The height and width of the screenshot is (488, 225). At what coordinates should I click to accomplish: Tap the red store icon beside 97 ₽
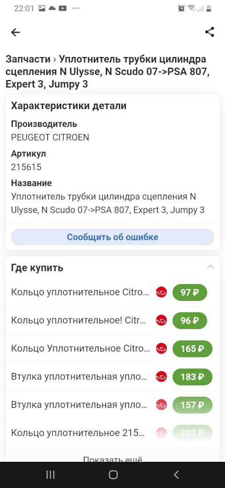point(161,292)
